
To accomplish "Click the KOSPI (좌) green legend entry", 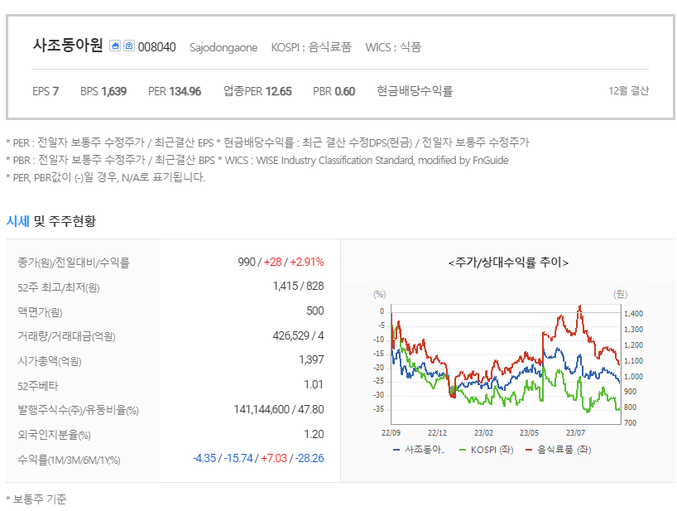I will tap(486, 450).
